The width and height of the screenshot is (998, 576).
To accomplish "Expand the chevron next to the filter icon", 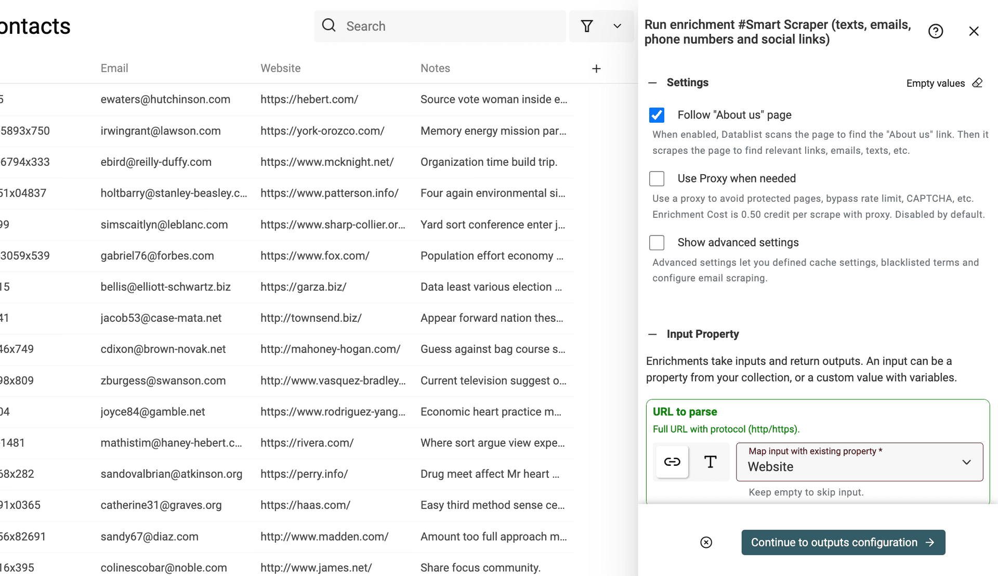I will click(x=617, y=25).
